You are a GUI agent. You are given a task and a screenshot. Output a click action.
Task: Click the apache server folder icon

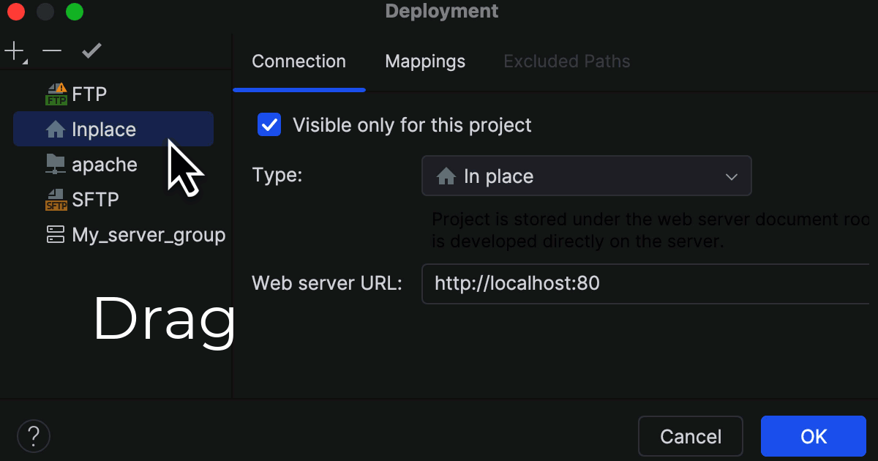click(56, 164)
